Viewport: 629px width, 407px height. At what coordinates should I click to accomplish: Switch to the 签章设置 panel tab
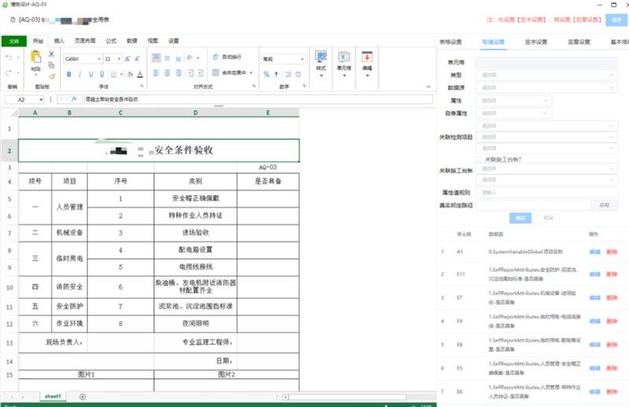click(x=579, y=42)
